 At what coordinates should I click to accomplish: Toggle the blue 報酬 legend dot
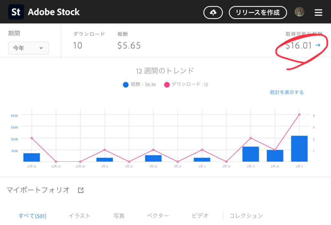click(126, 85)
